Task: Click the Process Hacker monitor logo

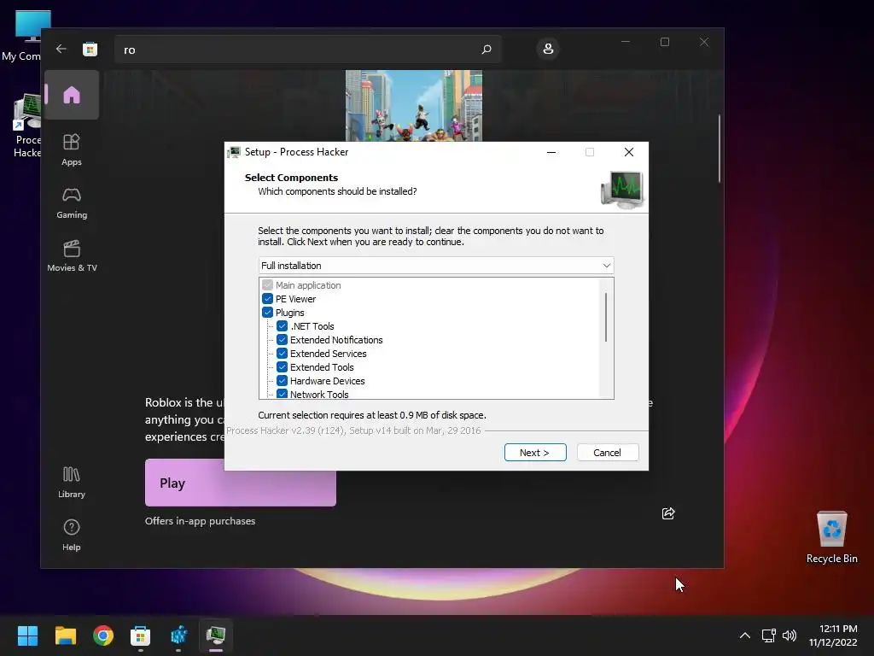Action: click(622, 190)
